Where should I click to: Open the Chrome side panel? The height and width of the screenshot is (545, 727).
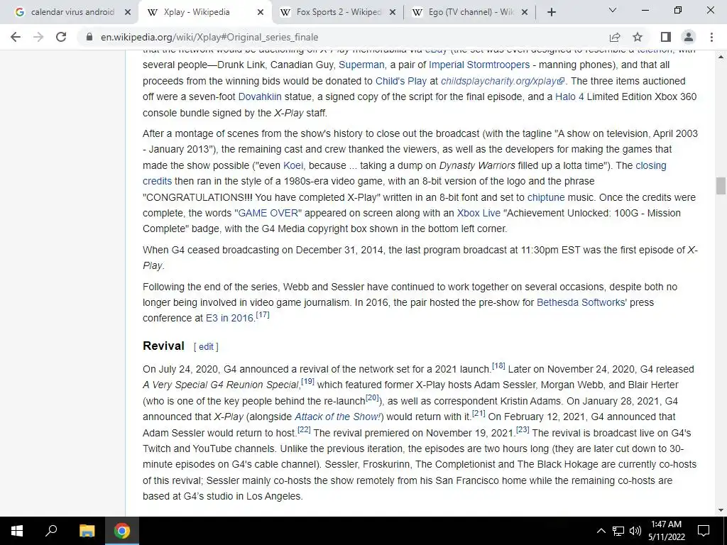click(x=666, y=37)
